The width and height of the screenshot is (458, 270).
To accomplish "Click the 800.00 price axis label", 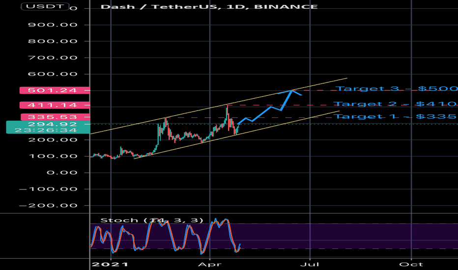I will pos(53,41).
